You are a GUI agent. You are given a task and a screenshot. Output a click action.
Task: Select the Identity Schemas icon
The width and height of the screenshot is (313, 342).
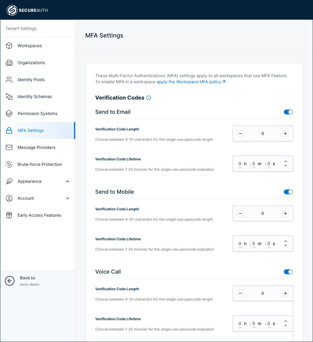[x=9, y=97]
